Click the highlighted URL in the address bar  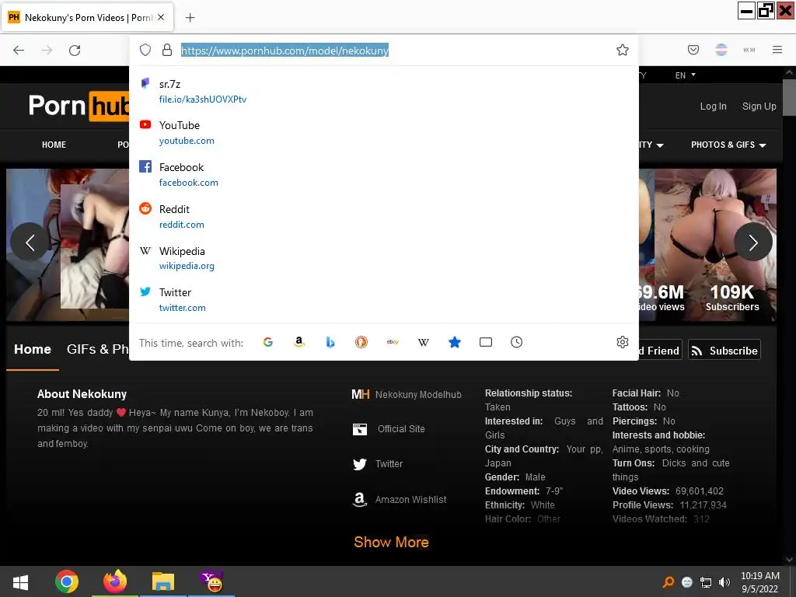pyautogui.click(x=285, y=51)
